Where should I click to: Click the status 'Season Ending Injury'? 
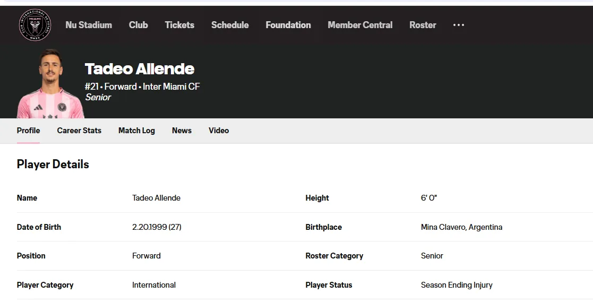[x=457, y=285]
